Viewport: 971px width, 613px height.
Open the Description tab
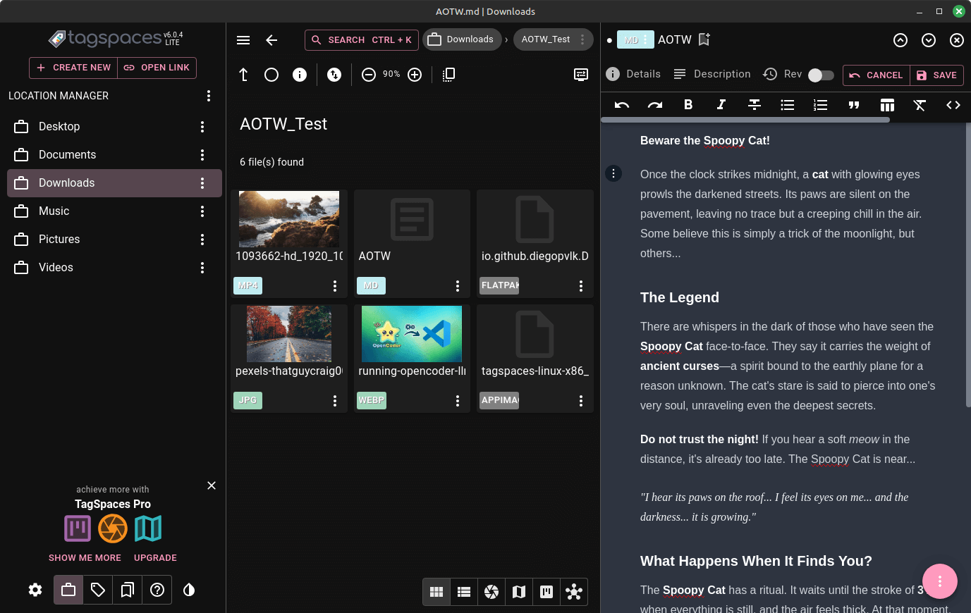coord(712,74)
